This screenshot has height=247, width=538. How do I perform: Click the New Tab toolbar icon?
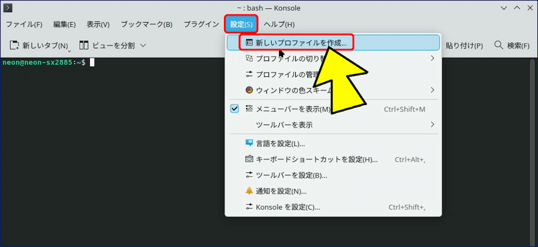(15, 46)
